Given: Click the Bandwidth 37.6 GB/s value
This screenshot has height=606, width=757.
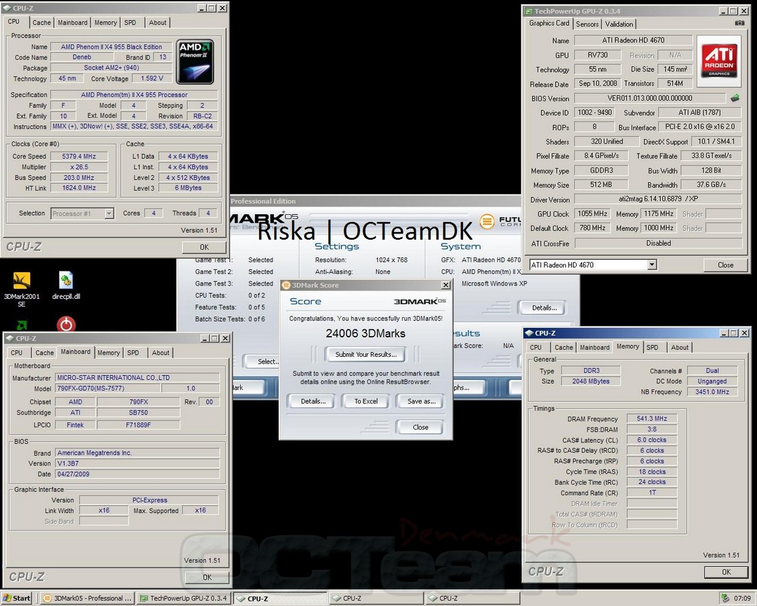Looking at the screenshot, I should (x=711, y=184).
